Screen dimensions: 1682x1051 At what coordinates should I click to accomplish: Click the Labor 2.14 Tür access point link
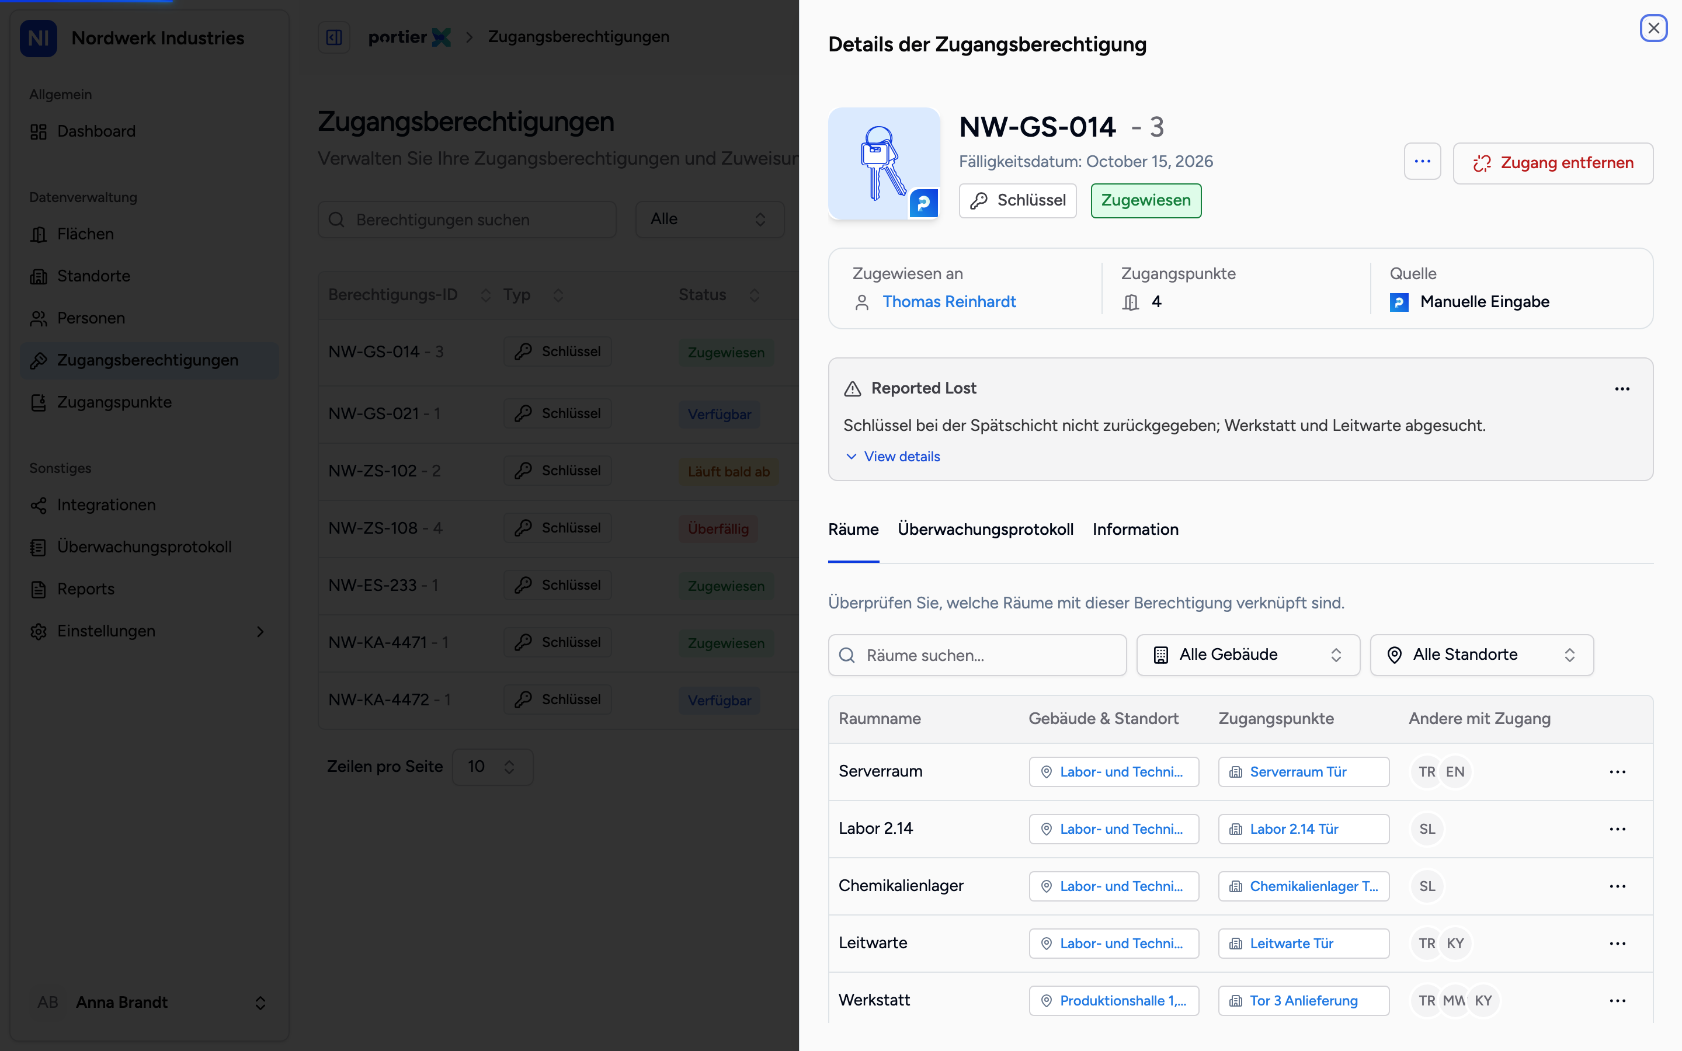[x=1304, y=829]
